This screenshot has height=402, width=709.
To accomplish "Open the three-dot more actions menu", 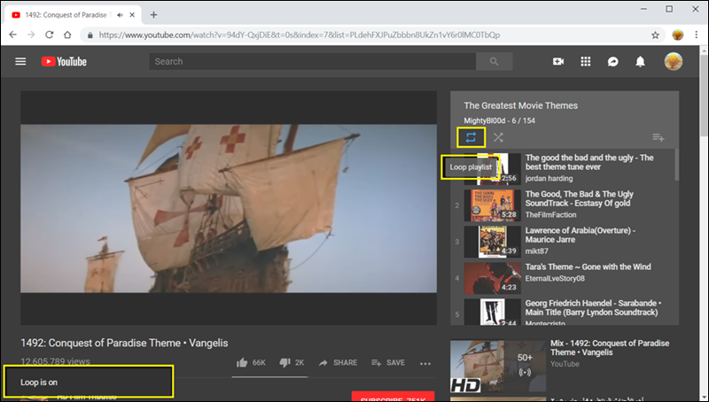I will (x=425, y=363).
